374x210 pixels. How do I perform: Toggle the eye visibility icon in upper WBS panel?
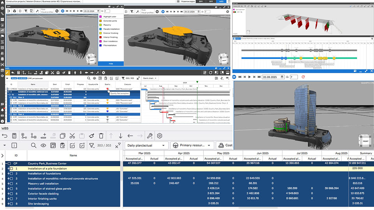[x=94, y=78]
